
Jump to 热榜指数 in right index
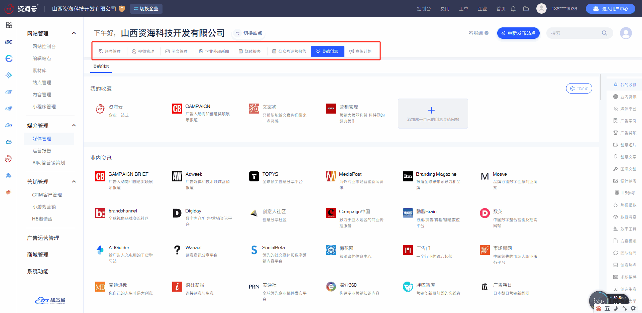pyautogui.click(x=625, y=205)
